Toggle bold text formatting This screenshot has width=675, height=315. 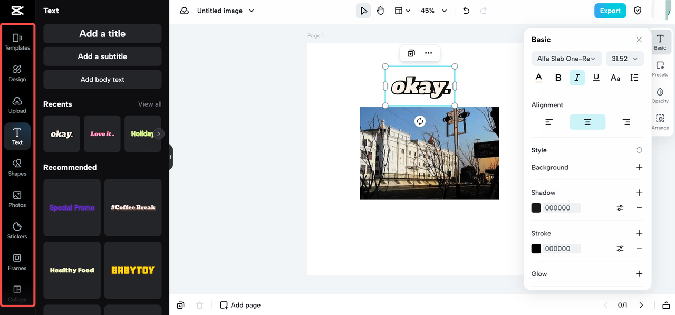tap(558, 78)
